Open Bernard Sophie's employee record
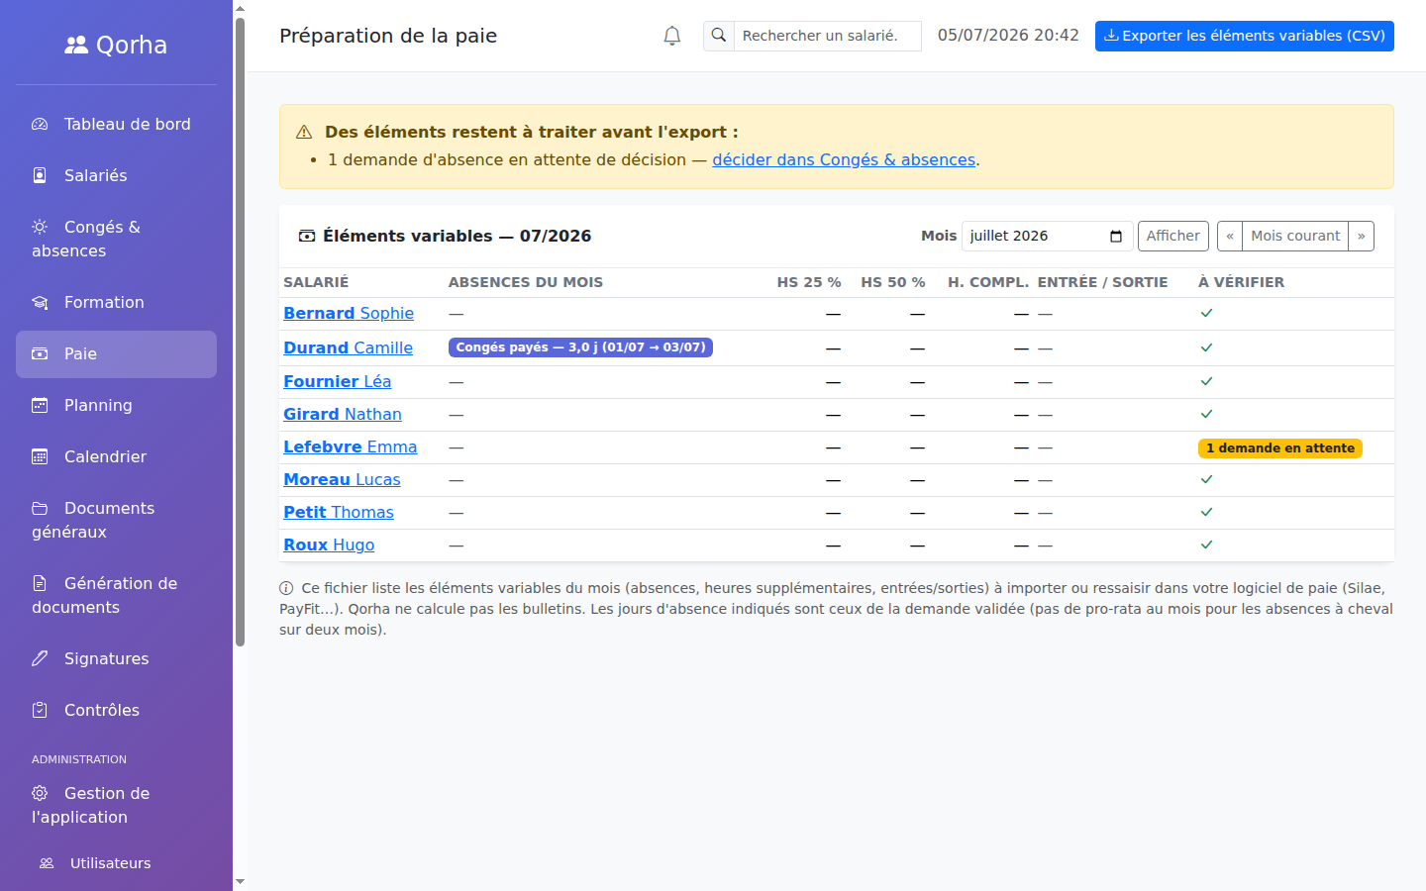 click(x=349, y=313)
